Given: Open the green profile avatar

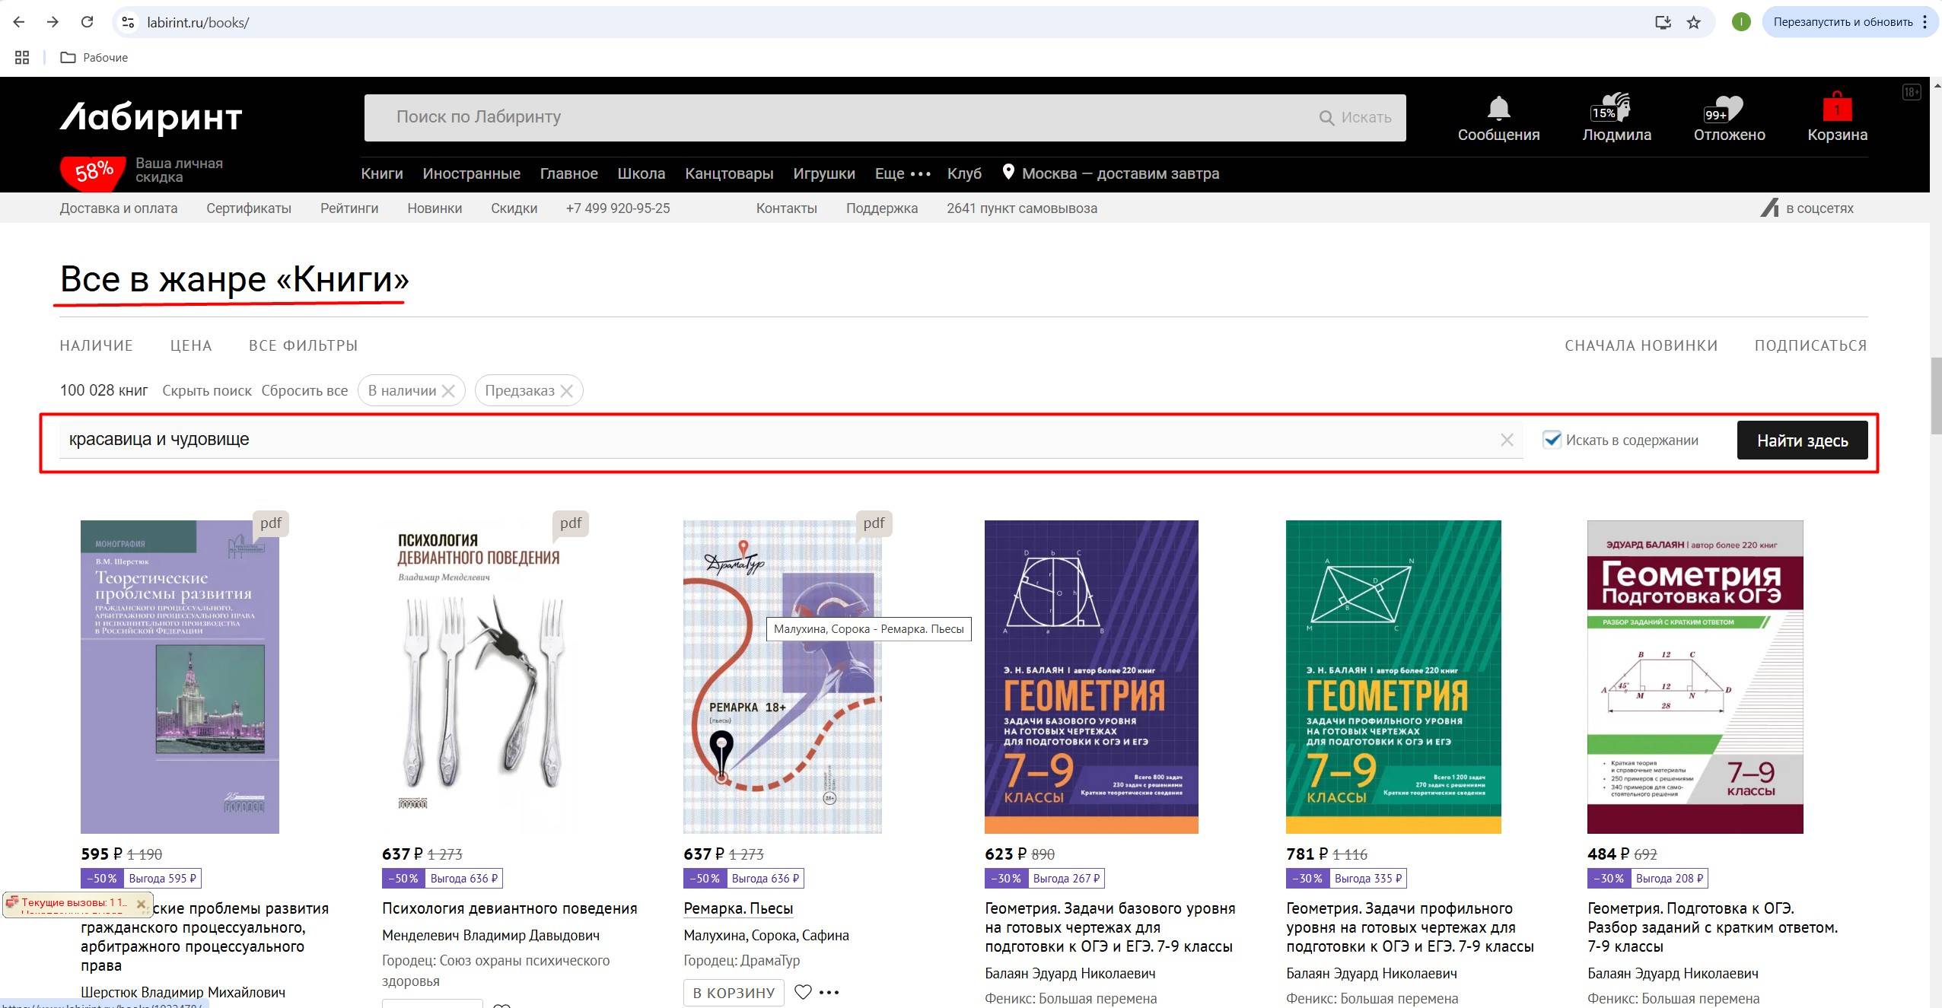Looking at the screenshot, I should pos(1741,22).
